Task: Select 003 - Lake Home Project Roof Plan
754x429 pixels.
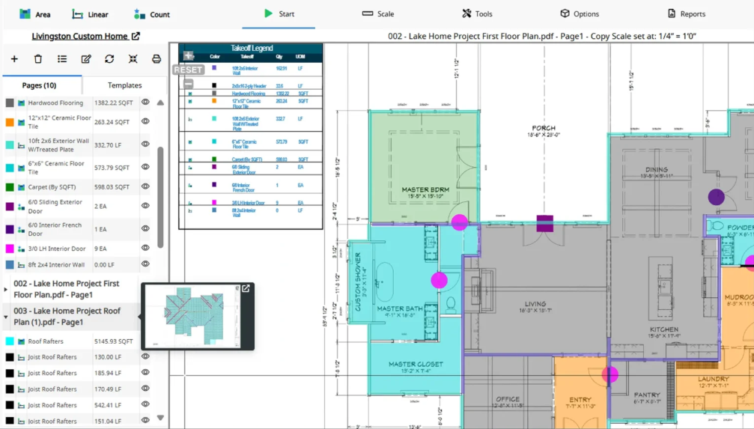Action: click(67, 317)
